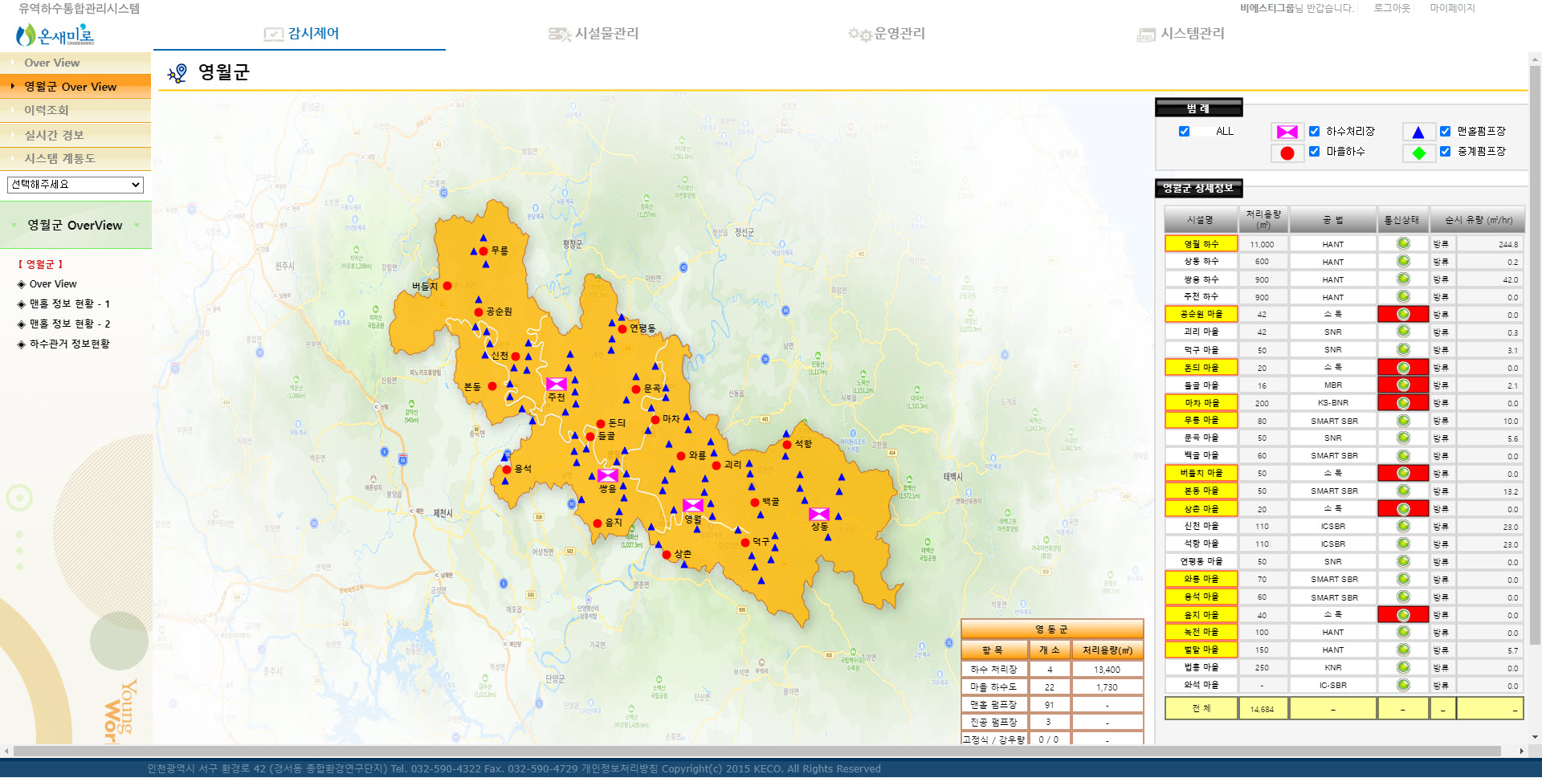Image resolution: width=1542 pixels, height=778 pixels.
Task: Select red village marker next to 용석
Action: (507, 470)
